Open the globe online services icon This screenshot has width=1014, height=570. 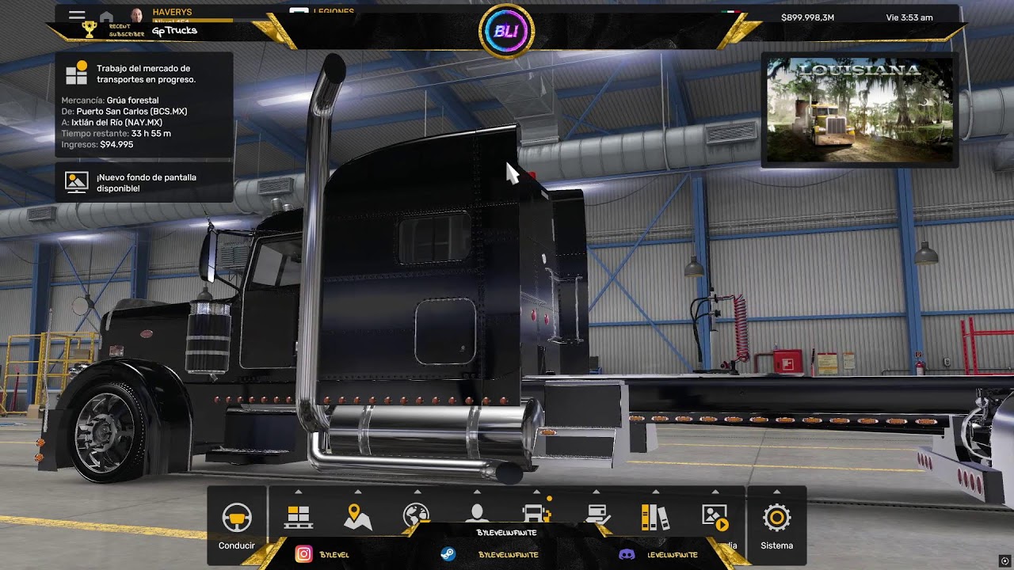point(416,516)
